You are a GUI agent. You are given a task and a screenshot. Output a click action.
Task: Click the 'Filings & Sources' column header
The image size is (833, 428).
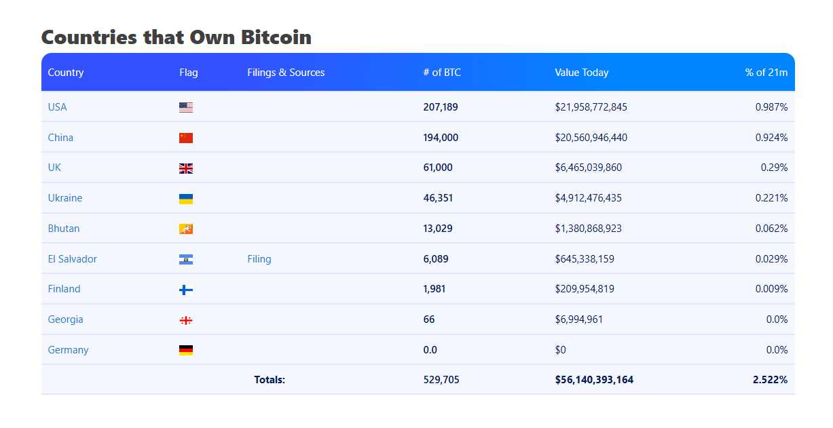coord(286,73)
